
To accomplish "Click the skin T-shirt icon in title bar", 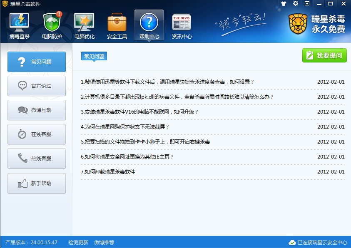I will [284, 4].
